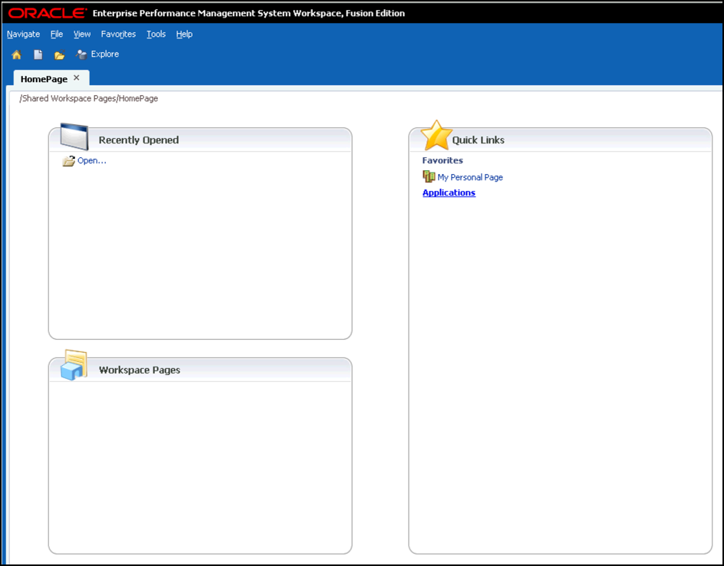Click the Home icon in the toolbar

tap(17, 54)
